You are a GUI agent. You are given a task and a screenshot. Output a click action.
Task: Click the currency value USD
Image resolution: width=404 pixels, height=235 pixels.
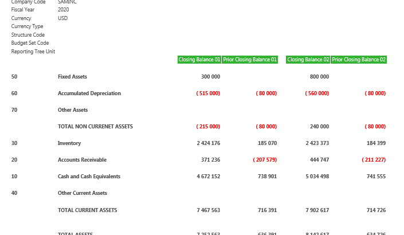(x=63, y=18)
